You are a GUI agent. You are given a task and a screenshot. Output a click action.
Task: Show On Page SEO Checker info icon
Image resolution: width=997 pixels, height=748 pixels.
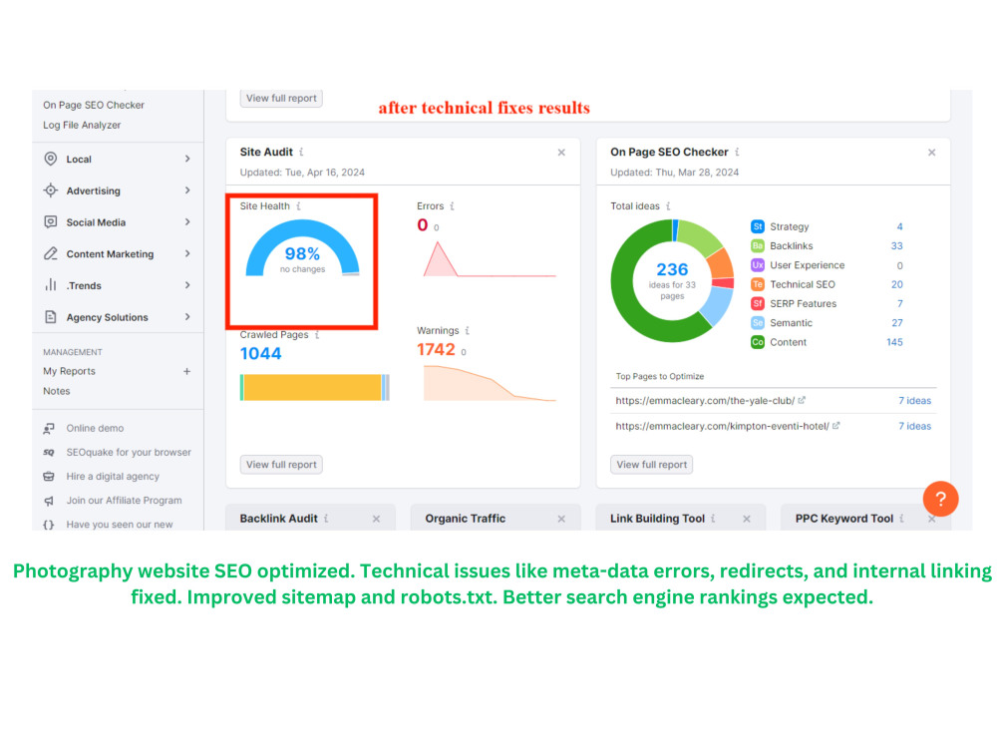(738, 152)
